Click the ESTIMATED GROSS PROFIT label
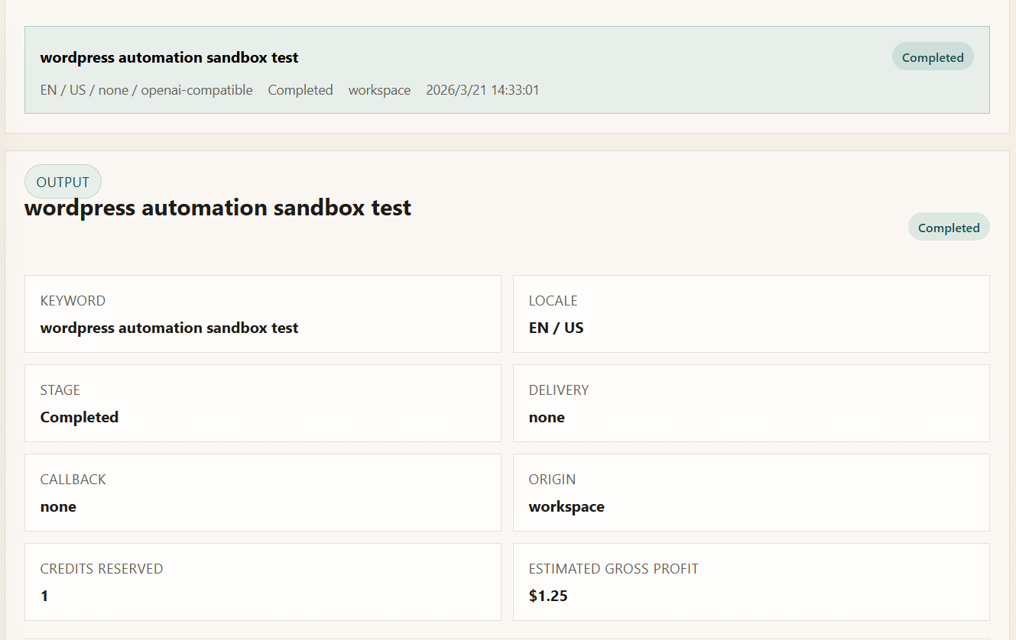The height and width of the screenshot is (640, 1016). (x=614, y=569)
